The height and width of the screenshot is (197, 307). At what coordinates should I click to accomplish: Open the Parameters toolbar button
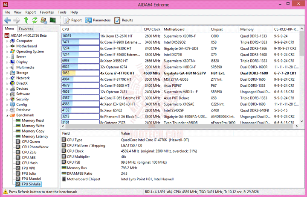(x=98, y=20)
